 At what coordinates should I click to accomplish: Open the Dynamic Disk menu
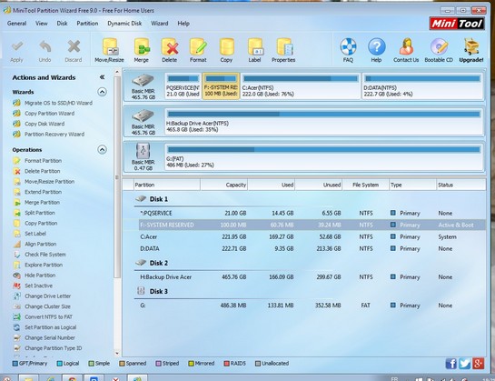pos(124,24)
